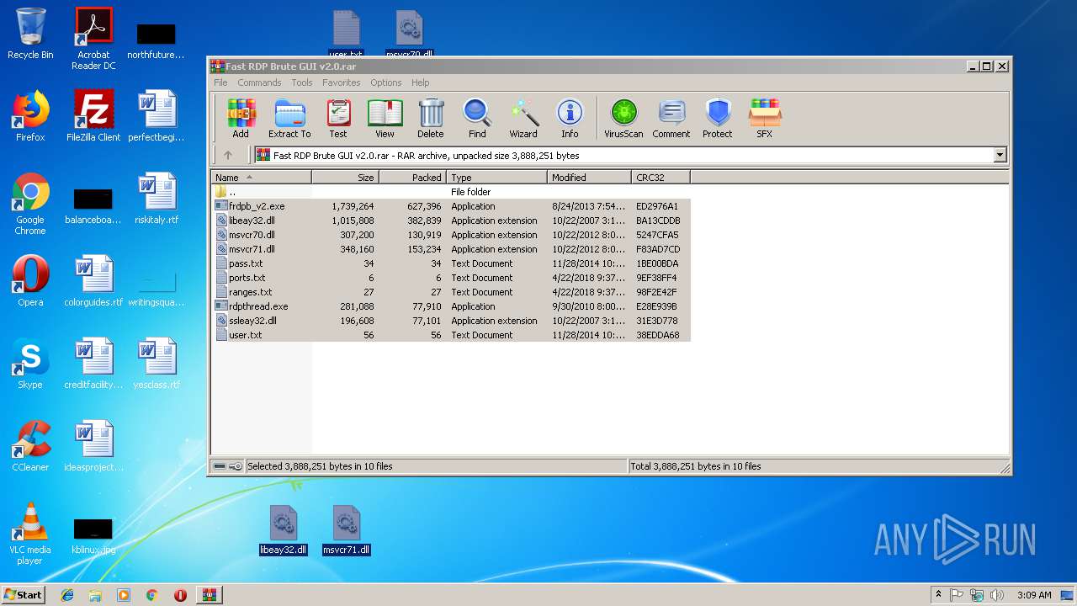1077x606 pixels.
Task: Sort by the Type column header
Action: [496, 178]
